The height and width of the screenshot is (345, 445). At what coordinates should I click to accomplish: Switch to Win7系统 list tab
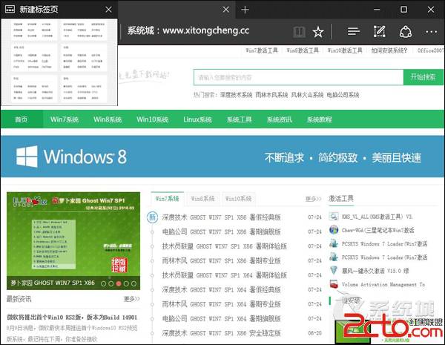167,199
